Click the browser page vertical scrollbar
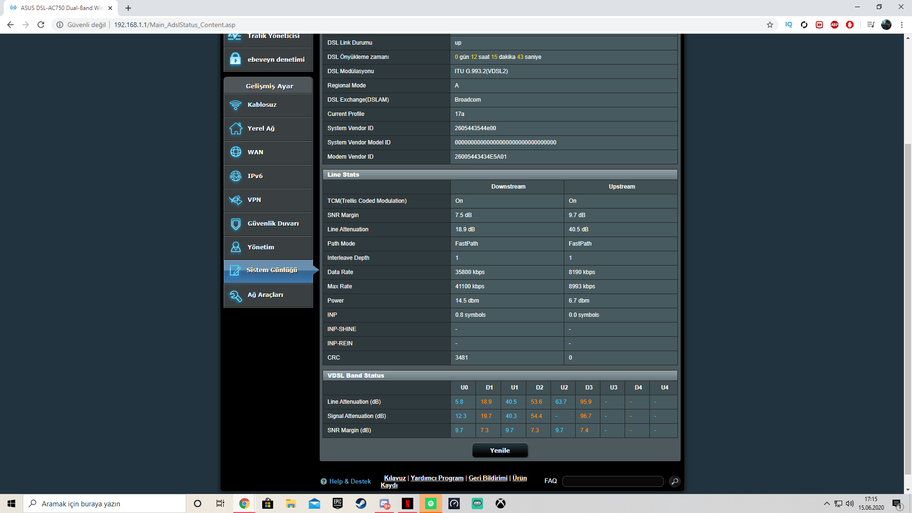Viewport: 912px width, 513px height. pos(908,309)
